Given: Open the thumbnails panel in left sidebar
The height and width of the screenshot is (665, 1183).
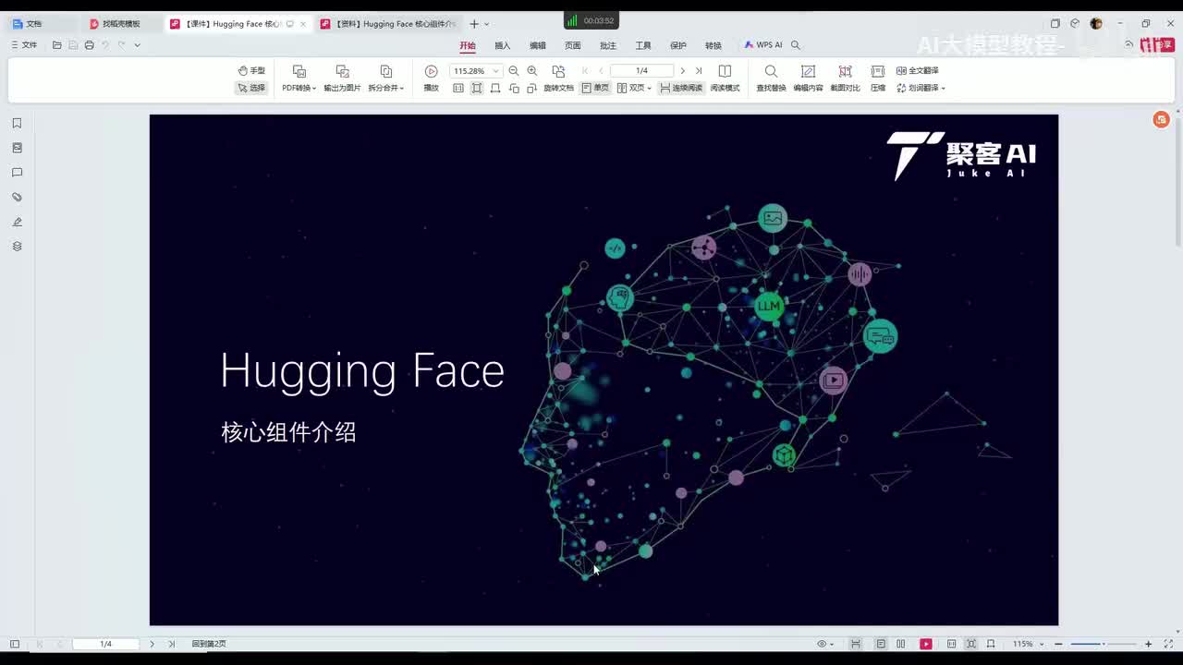Looking at the screenshot, I should point(17,148).
